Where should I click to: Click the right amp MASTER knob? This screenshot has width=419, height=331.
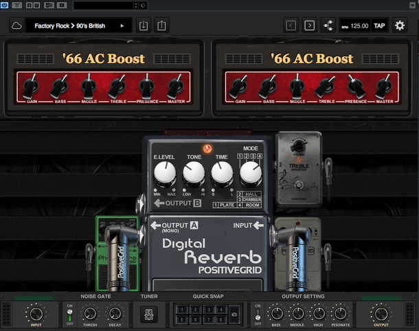click(x=384, y=87)
